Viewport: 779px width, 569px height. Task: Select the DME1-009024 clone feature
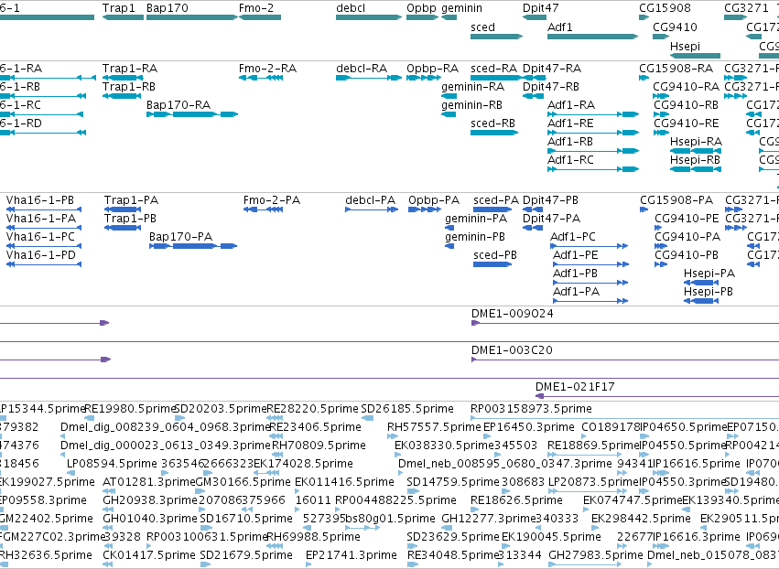tap(625, 323)
